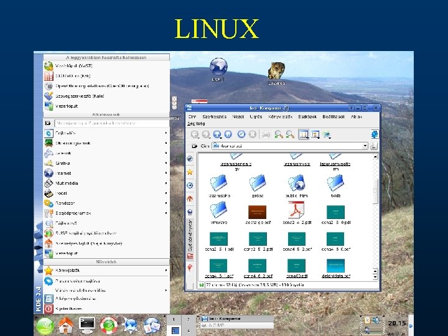The height and width of the screenshot is (336, 448).
Task: Open Személyes fájlok (Saját könyvtár) entry
Action: (106, 243)
